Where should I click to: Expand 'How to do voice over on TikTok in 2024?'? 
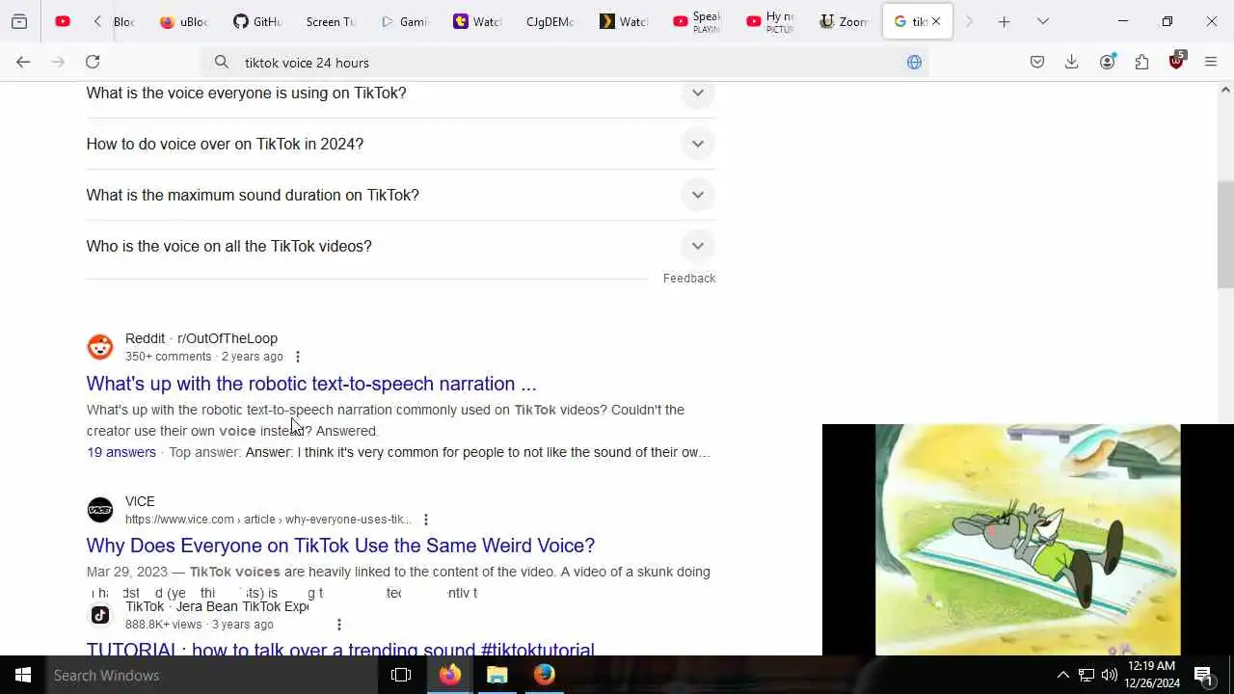pyautogui.click(x=400, y=144)
